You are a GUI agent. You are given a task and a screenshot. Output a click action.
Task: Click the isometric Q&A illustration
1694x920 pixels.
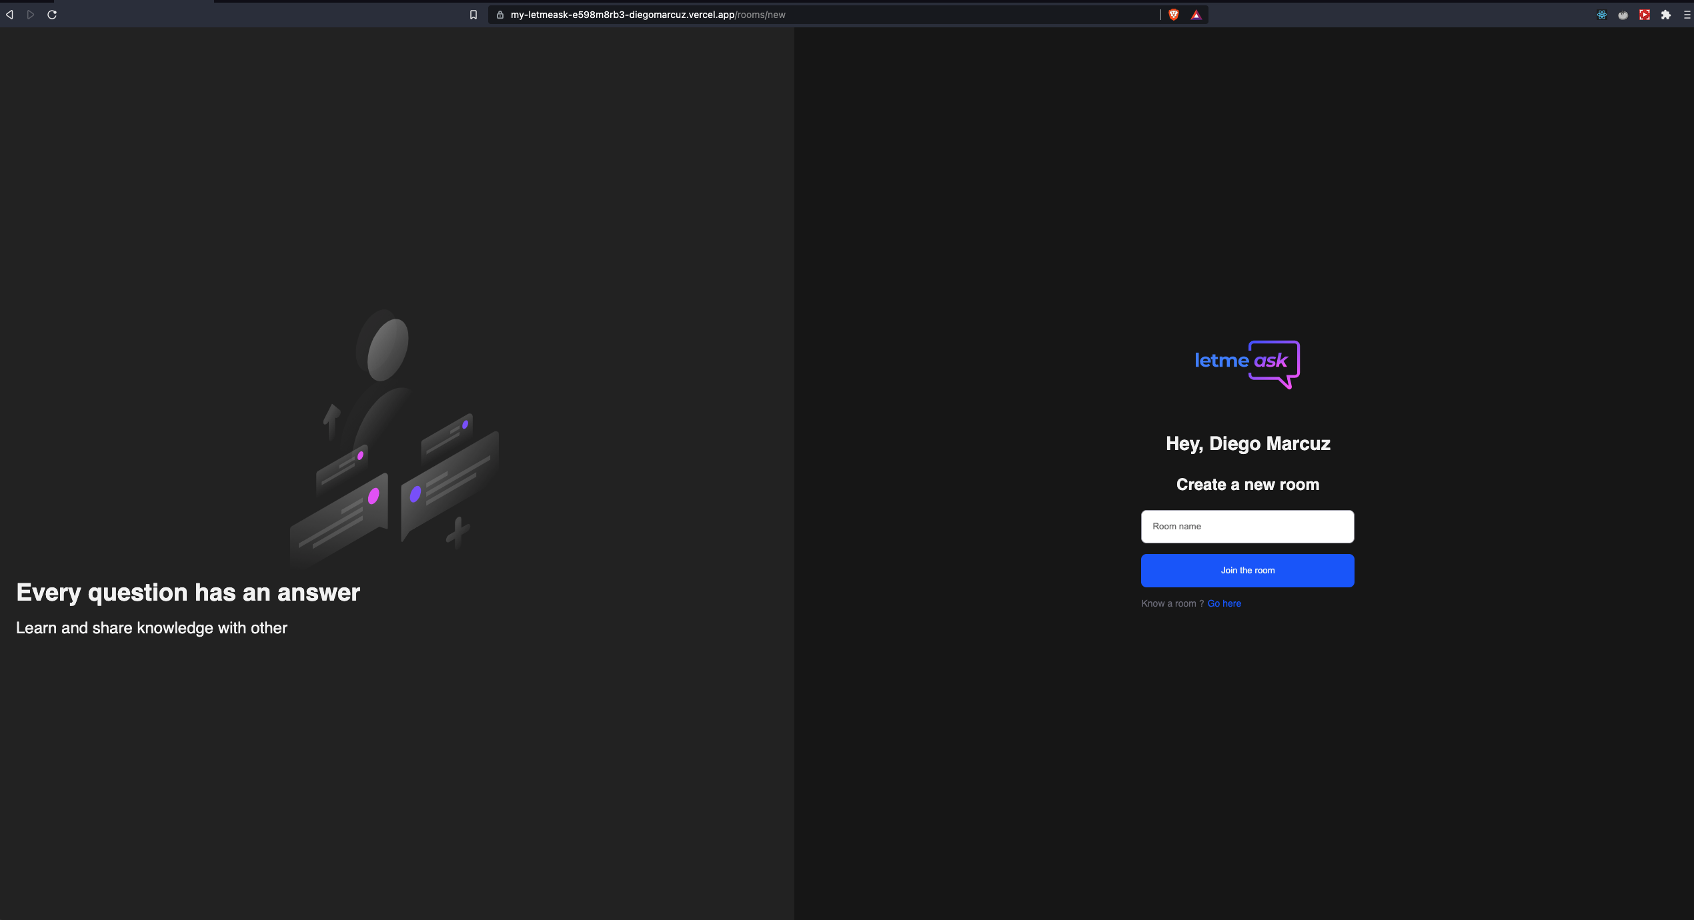[x=395, y=439]
